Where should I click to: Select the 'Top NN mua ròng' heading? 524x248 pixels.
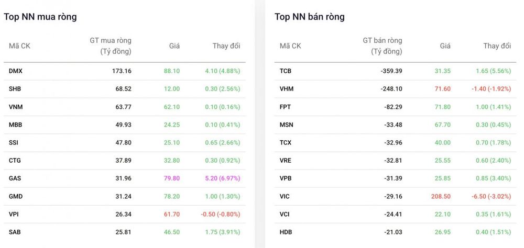(40, 17)
